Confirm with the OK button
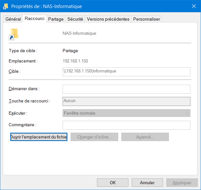 (x=113, y=183)
